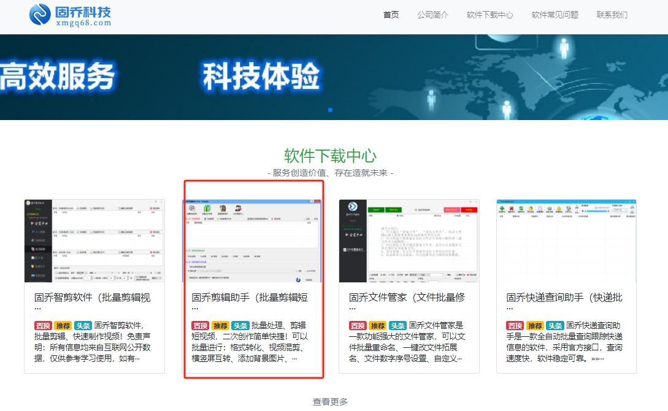The image size is (668, 411).
Task: Click the 固乔科技 logo
Action: (71, 15)
